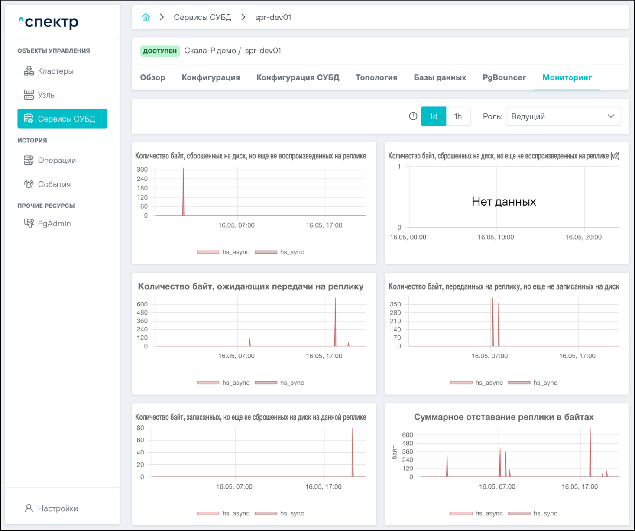Toggle hs_sync series in first chart legend

coord(279,252)
